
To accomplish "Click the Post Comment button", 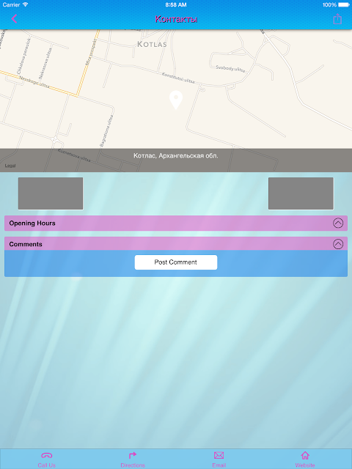I will click(x=176, y=262).
